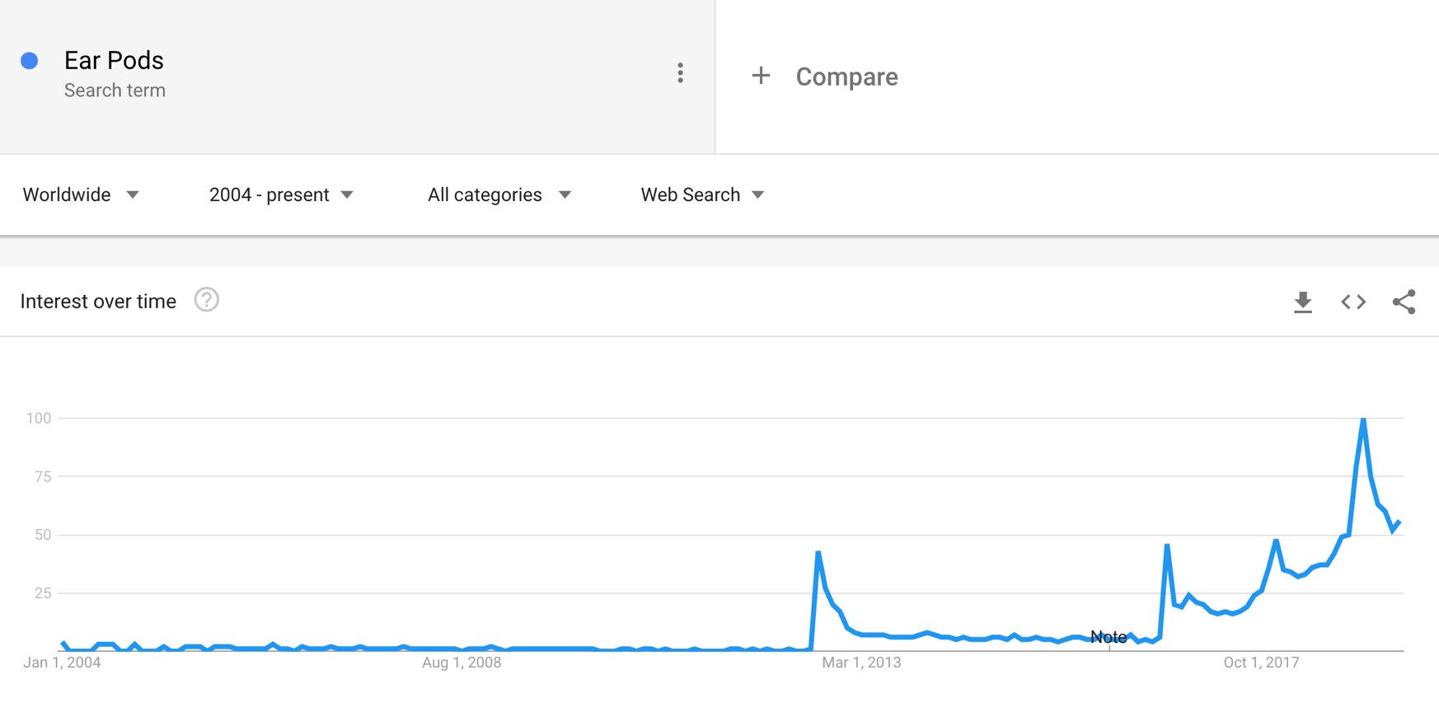Download the interest over time data
The width and height of the screenshot is (1439, 722).
click(x=1302, y=302)
